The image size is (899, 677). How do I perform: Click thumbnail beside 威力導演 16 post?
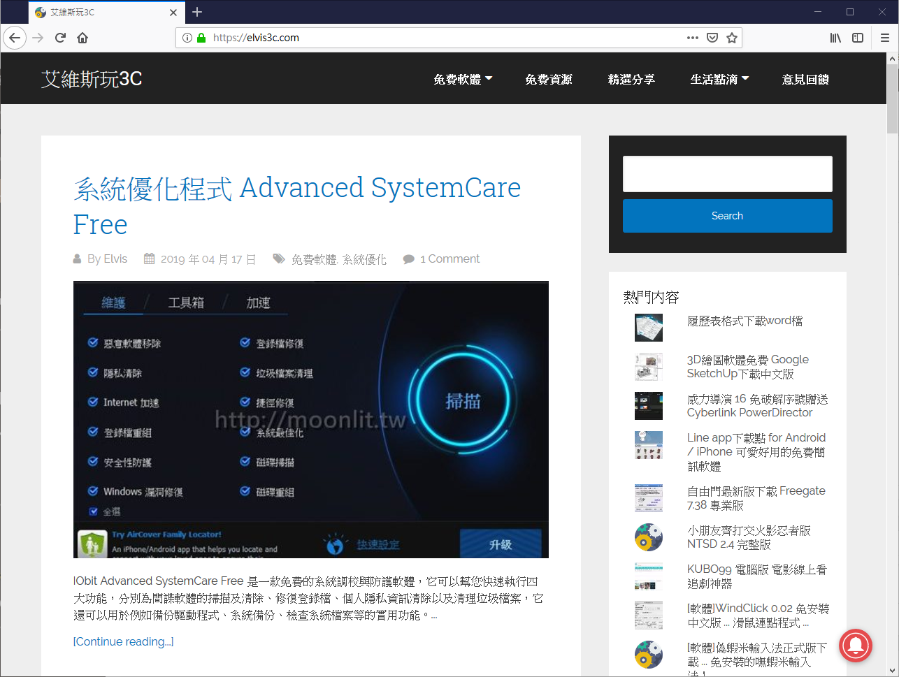tap(648, 406)
